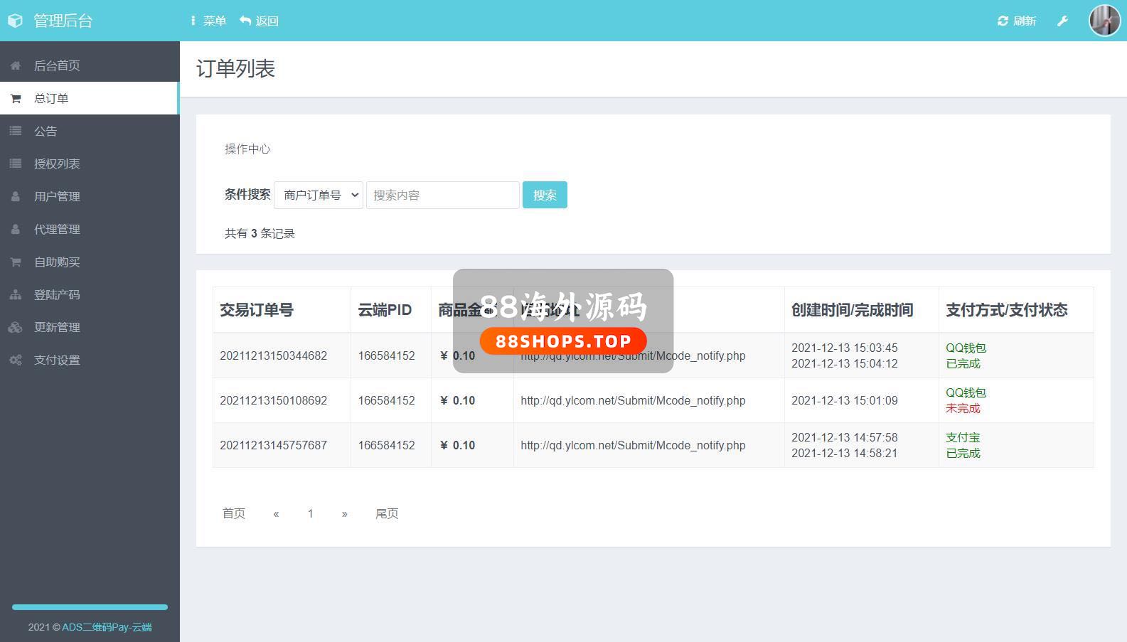1127x642 pixels.
Task: Click the list icon beside 公告
Action: click(x=16, y=132)
